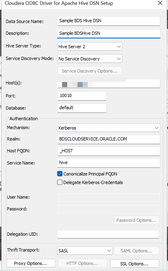
Task: Click the Service Discovery Options button
Action: pos(90,71)
